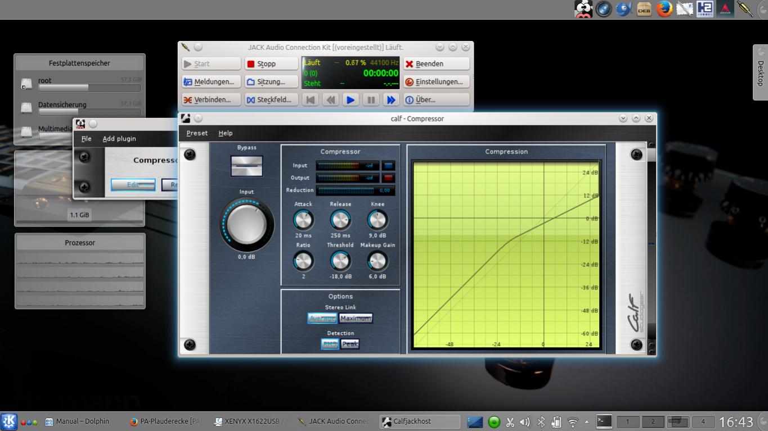Switch to the XENYX X1622USB taskbar entry

point(251,421)
